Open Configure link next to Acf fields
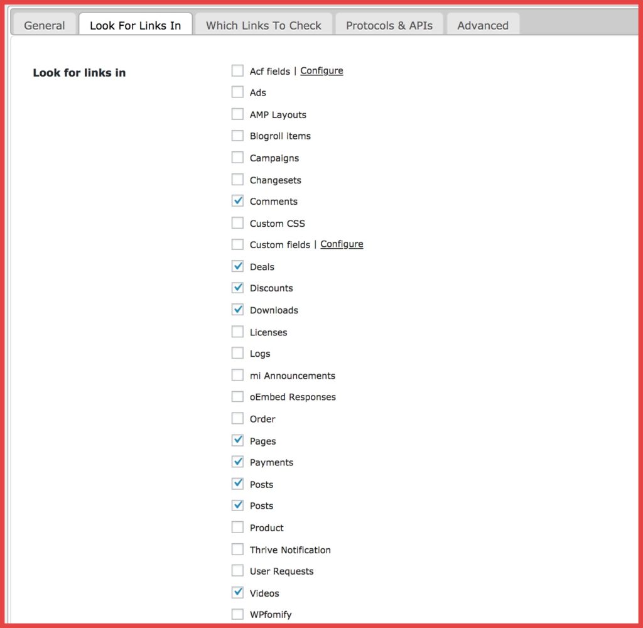This screenshot has height=628, width=643. pos(321,71)
